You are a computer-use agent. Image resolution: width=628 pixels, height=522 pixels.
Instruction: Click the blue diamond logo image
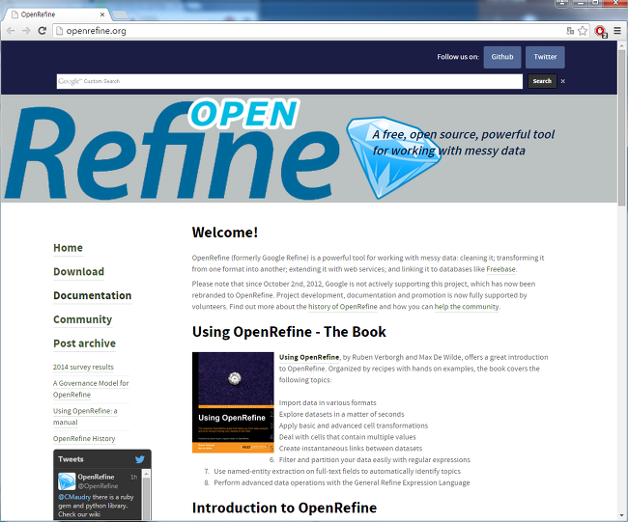point(392,157)
